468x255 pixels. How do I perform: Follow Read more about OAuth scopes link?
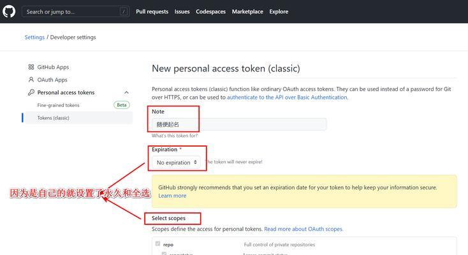[303, 229]
